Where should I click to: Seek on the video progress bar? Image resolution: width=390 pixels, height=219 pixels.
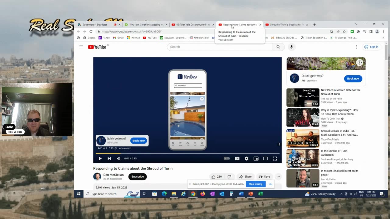(x=187, y=153)
